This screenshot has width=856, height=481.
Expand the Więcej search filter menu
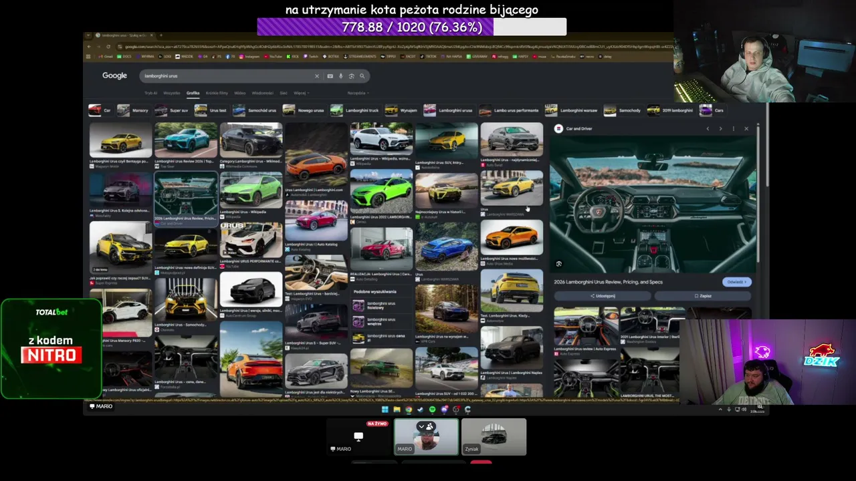click(x=300, y=93)
